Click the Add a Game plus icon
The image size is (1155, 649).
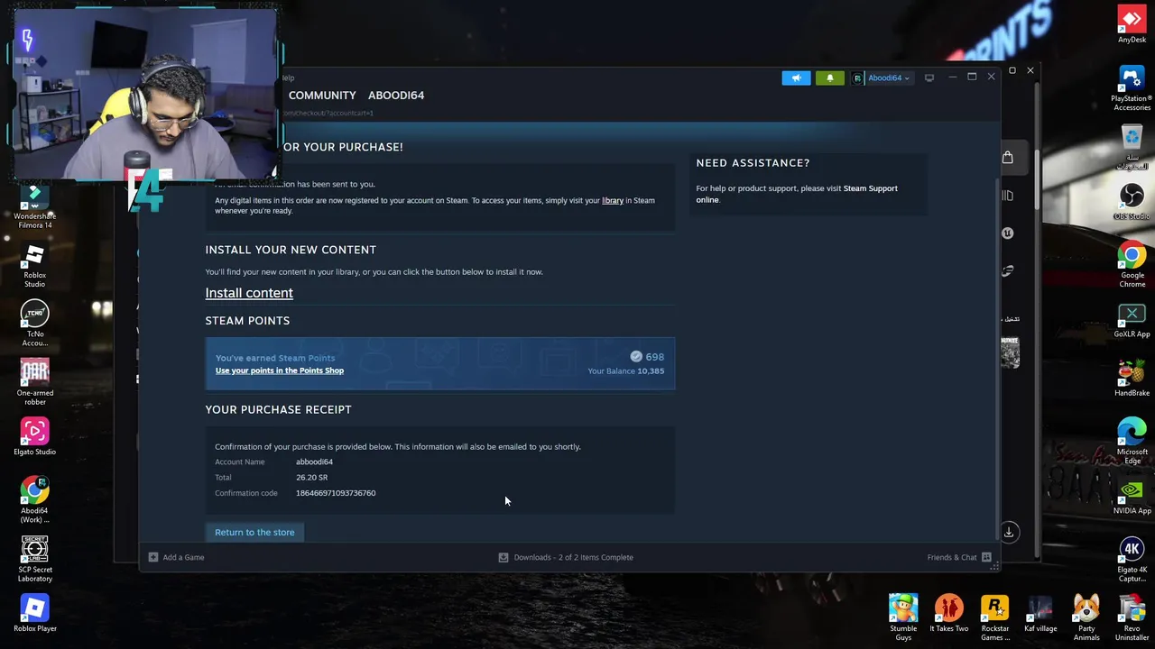(152, 557)
